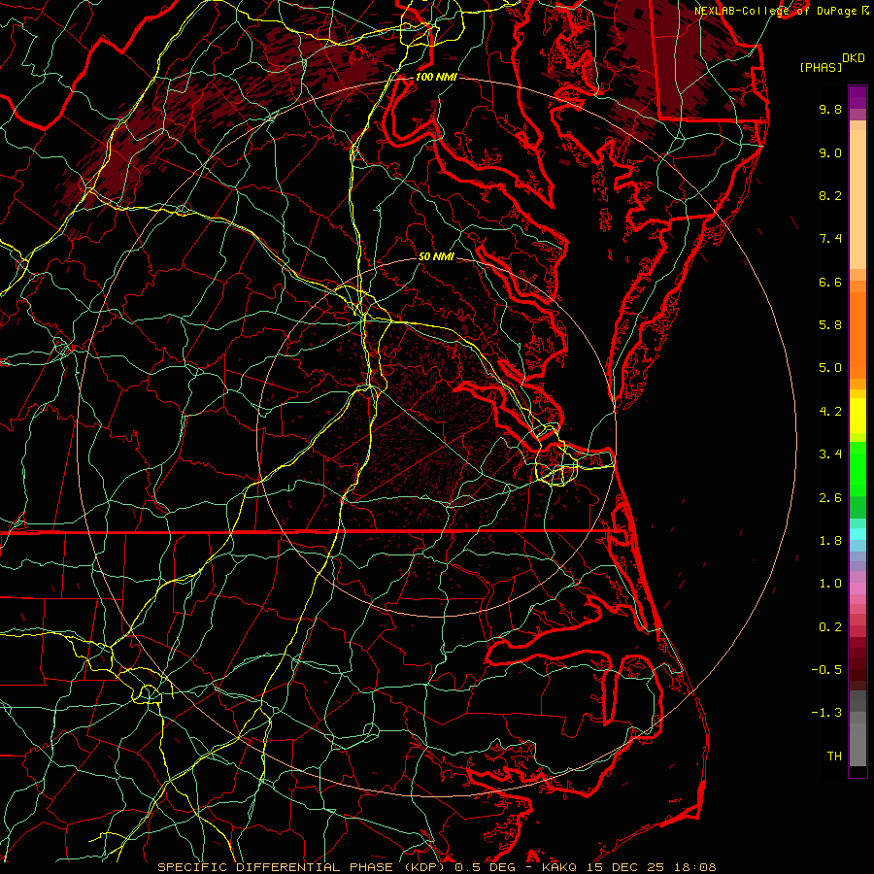Click the 7.4 scale value
This screenshot has height=874, width=874.
(x=830, y=239)
